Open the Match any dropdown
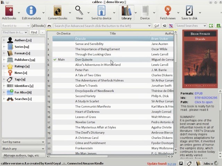222x166 pixels. pyautogui.click(x=23, y=148)
